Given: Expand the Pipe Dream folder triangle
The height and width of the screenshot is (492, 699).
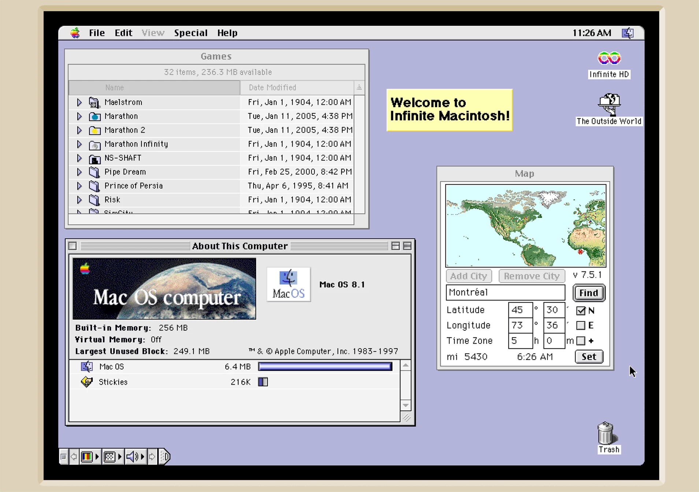Looking at the screenshot, I should 79,172.
